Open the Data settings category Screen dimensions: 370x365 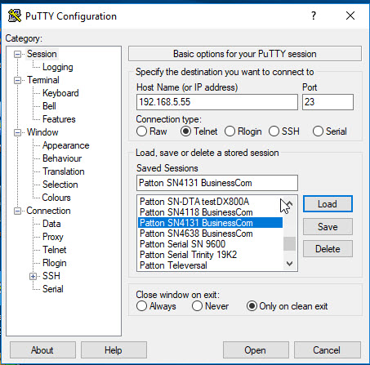(51, 224)
